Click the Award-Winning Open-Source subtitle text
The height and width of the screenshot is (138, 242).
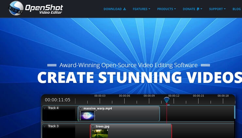(129, 65)
